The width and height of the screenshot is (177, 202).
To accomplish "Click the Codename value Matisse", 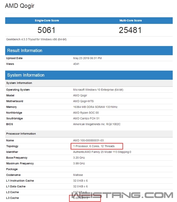I will click(78, 175).
